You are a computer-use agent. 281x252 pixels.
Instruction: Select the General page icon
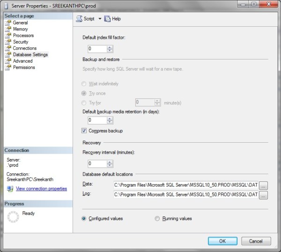tap(7, 22)
